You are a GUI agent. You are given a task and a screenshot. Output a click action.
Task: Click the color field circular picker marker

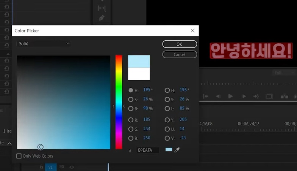point(40,147)
